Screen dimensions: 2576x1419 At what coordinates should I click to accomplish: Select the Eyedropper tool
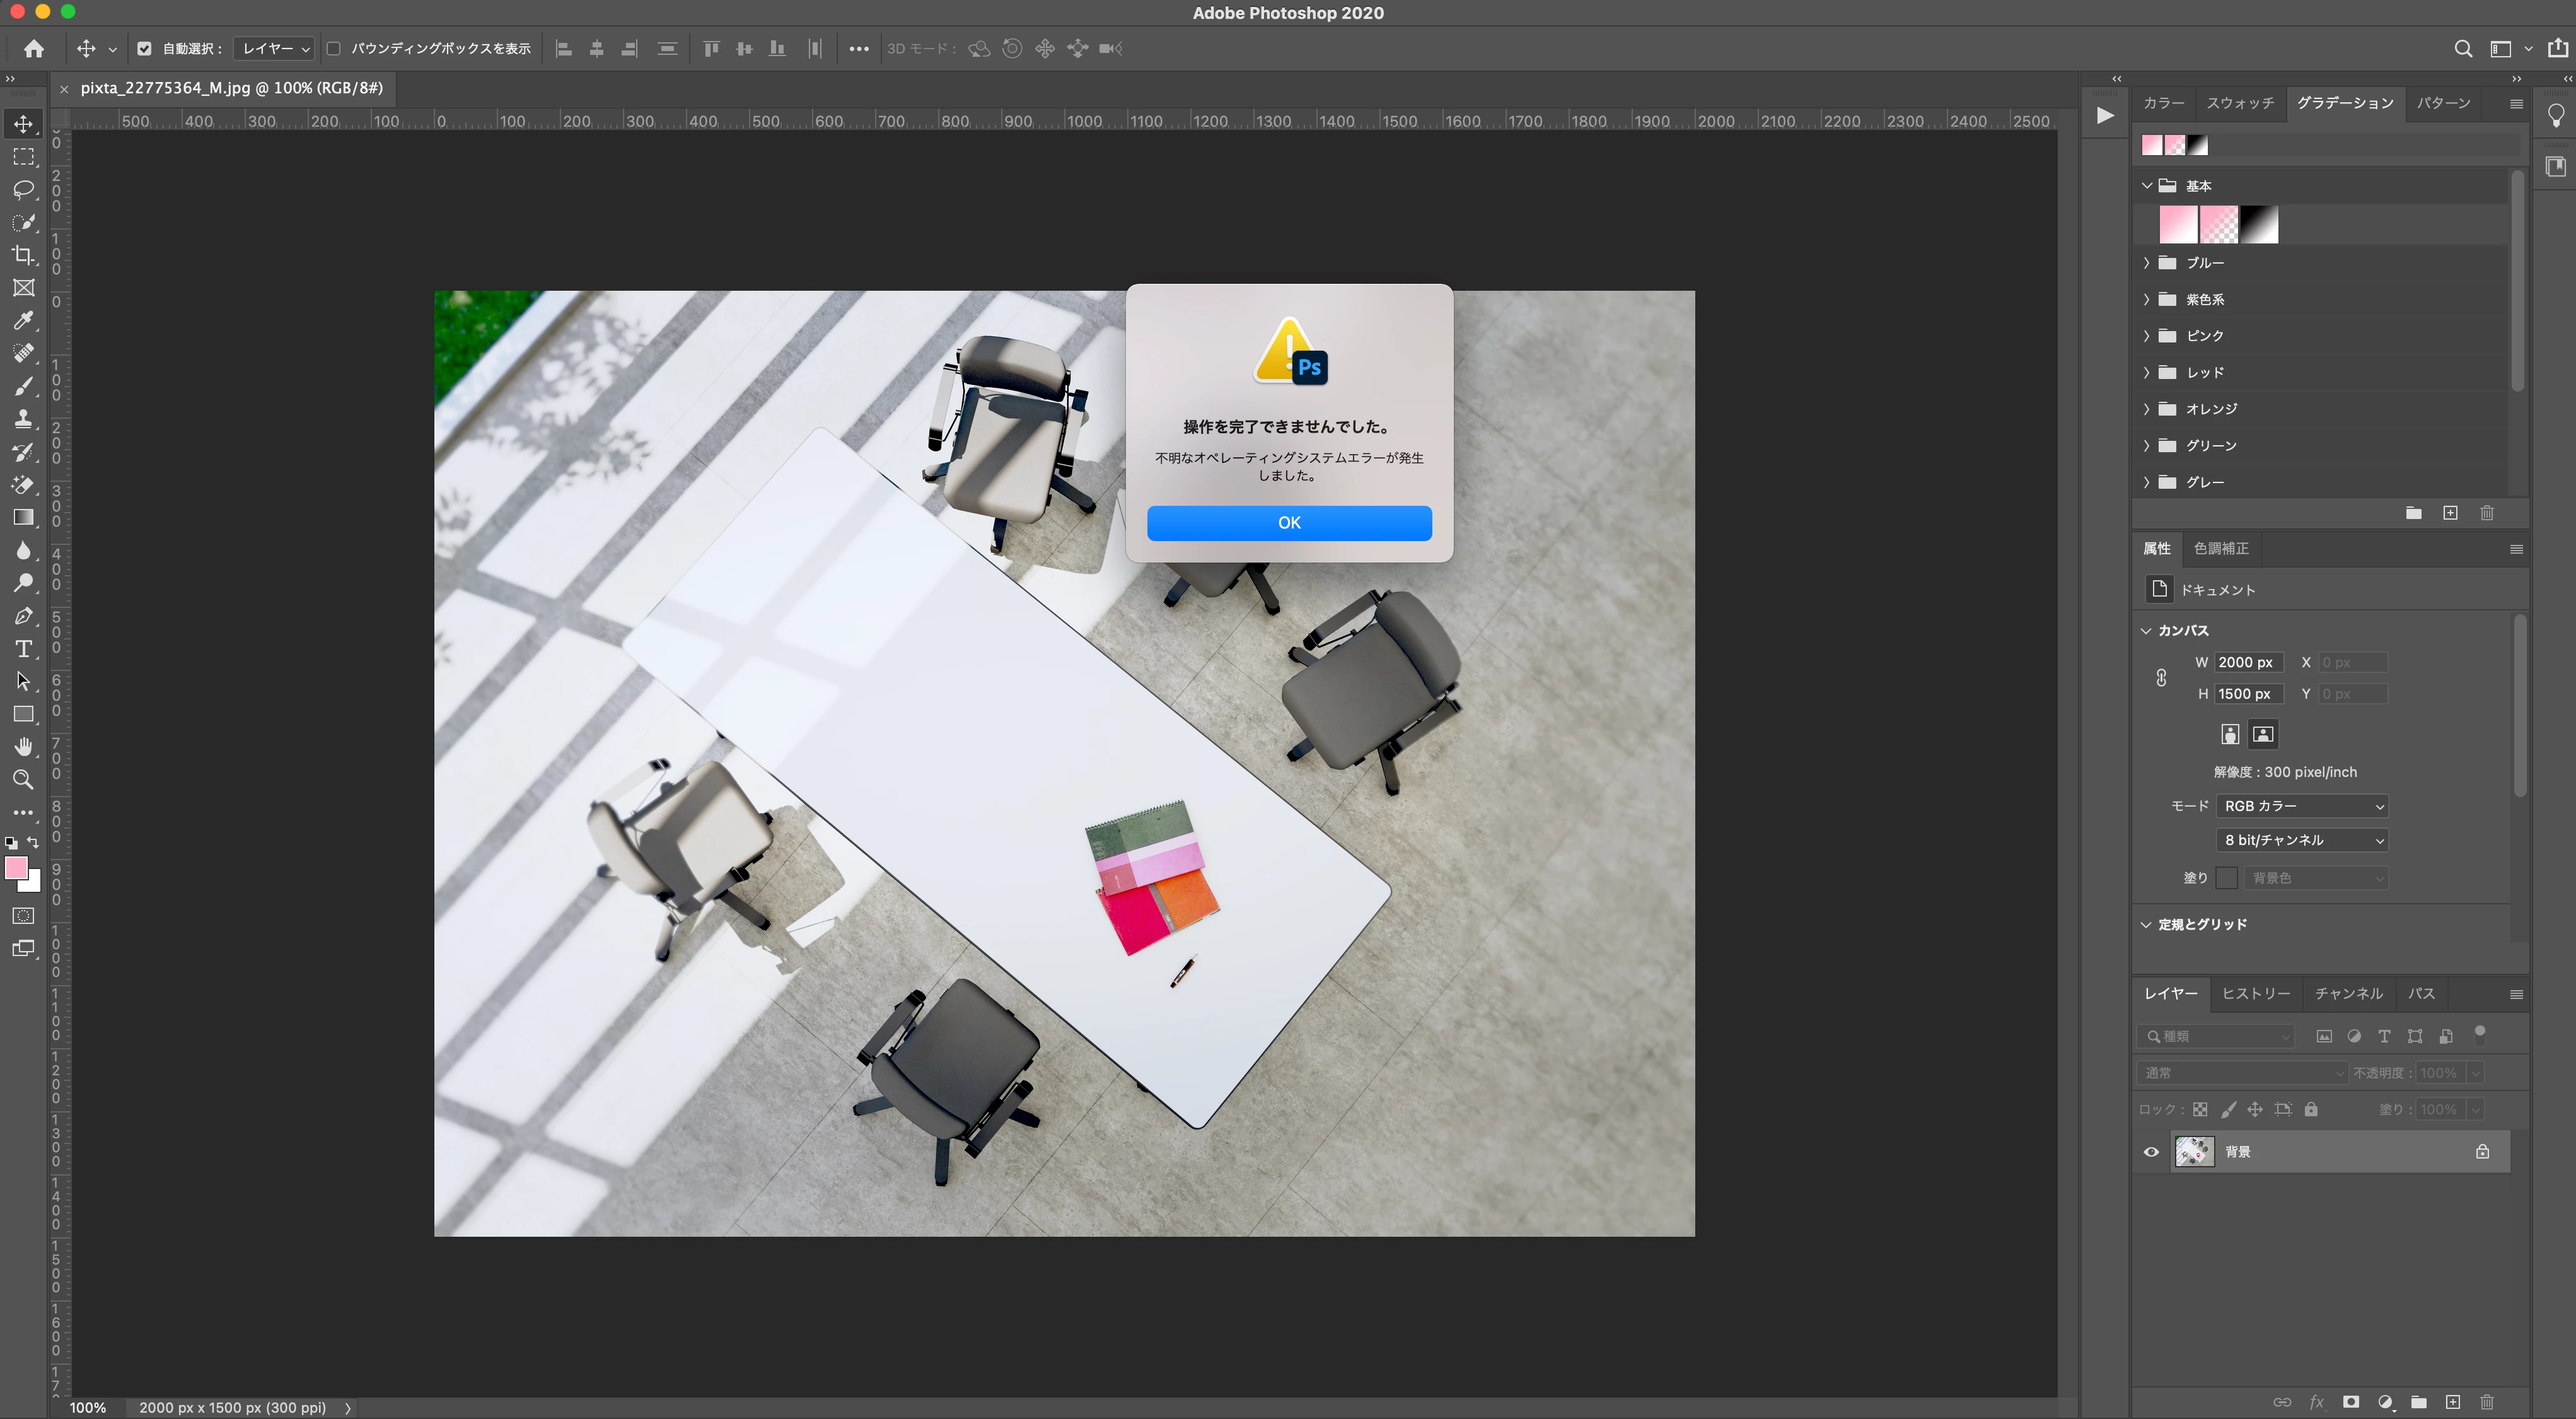point(23,321)
